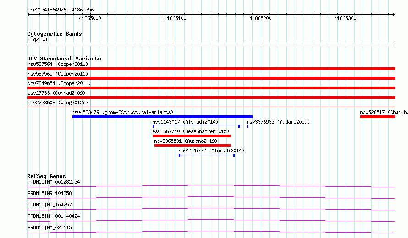Open the nsv528517 variant label at right
The height and width of the screenshot is (238, 408).
[384, 112]
